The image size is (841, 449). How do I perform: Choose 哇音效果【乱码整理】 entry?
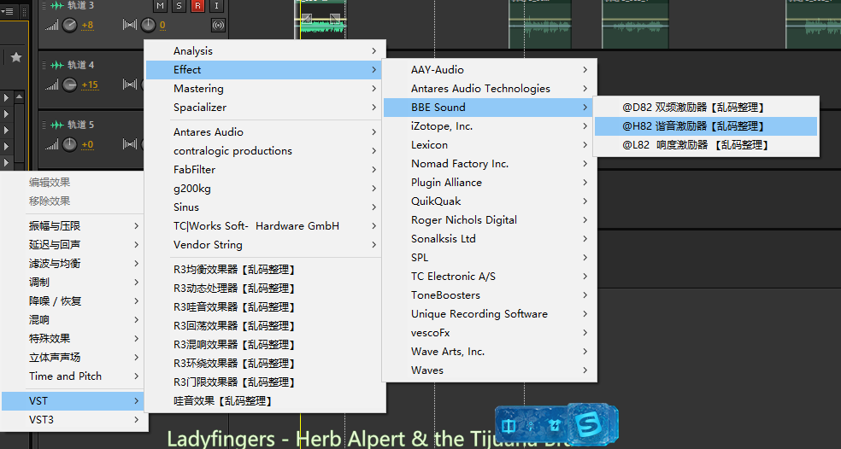coord(263,401)
